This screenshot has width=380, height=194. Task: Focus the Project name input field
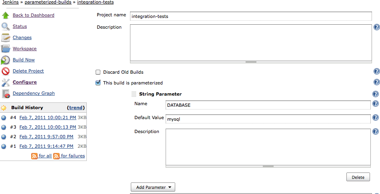coord(251,16)
